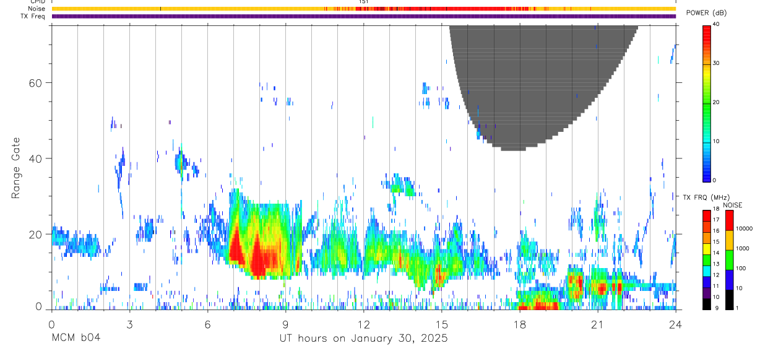The width and height of the screenshot is (760, 351).
Task: Click the power scale value 30
Action: click(x=716, y=63)
